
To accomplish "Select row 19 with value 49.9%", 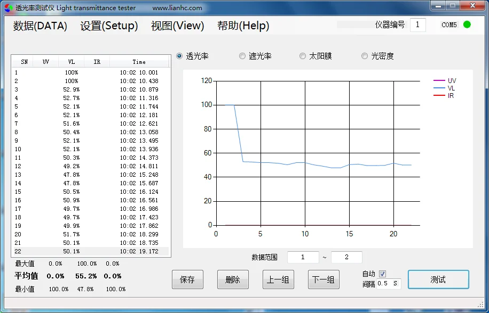I will coord(90,226).
